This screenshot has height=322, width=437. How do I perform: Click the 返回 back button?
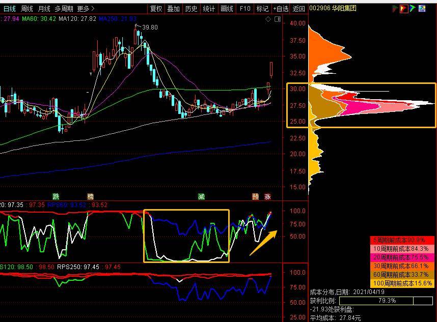coord(299,9)
